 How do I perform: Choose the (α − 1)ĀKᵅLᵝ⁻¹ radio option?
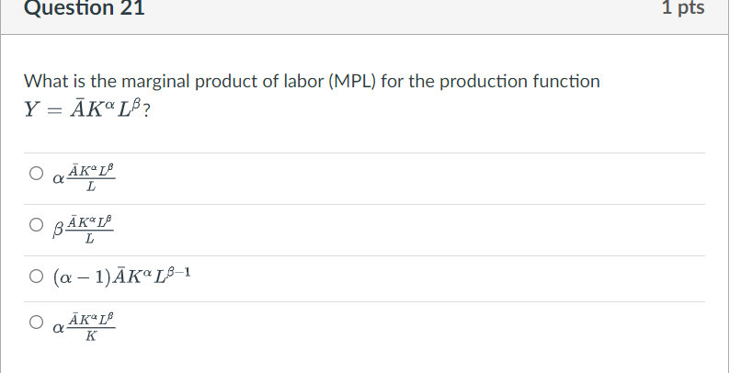[x=36, y=275]
